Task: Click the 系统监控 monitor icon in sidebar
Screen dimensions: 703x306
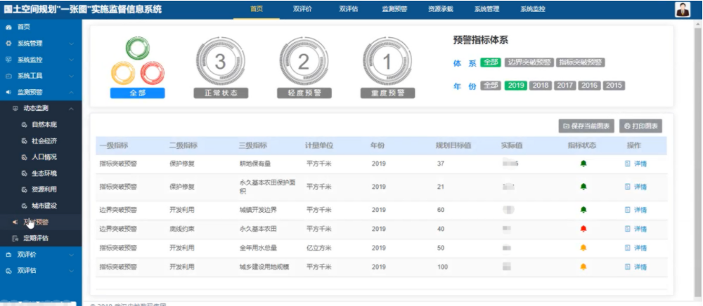Action: [x=8, y=60]
